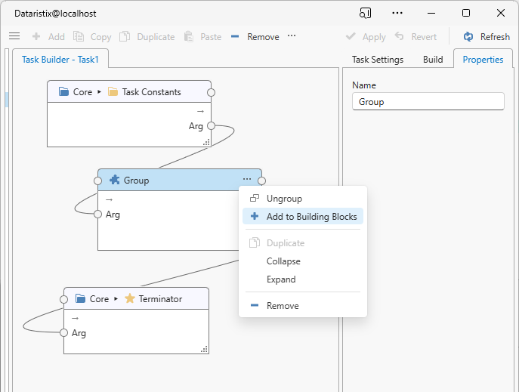Image resolution: width=519 pixels, height=392 pixels.
Task: Choose Add to Building Blocks
Action: click(311, 217)
